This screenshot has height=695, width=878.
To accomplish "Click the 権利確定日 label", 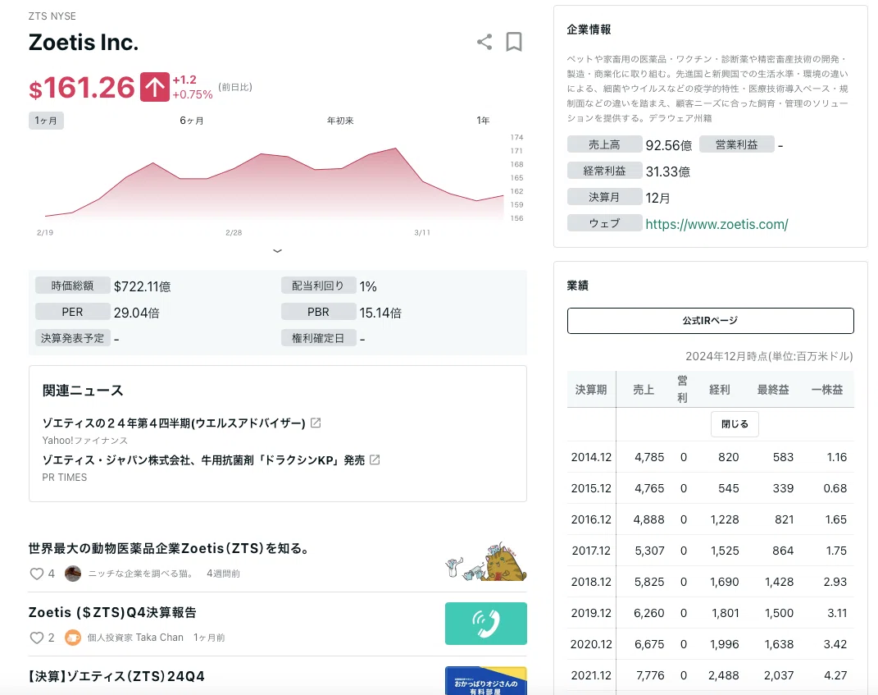I will 318,338.
